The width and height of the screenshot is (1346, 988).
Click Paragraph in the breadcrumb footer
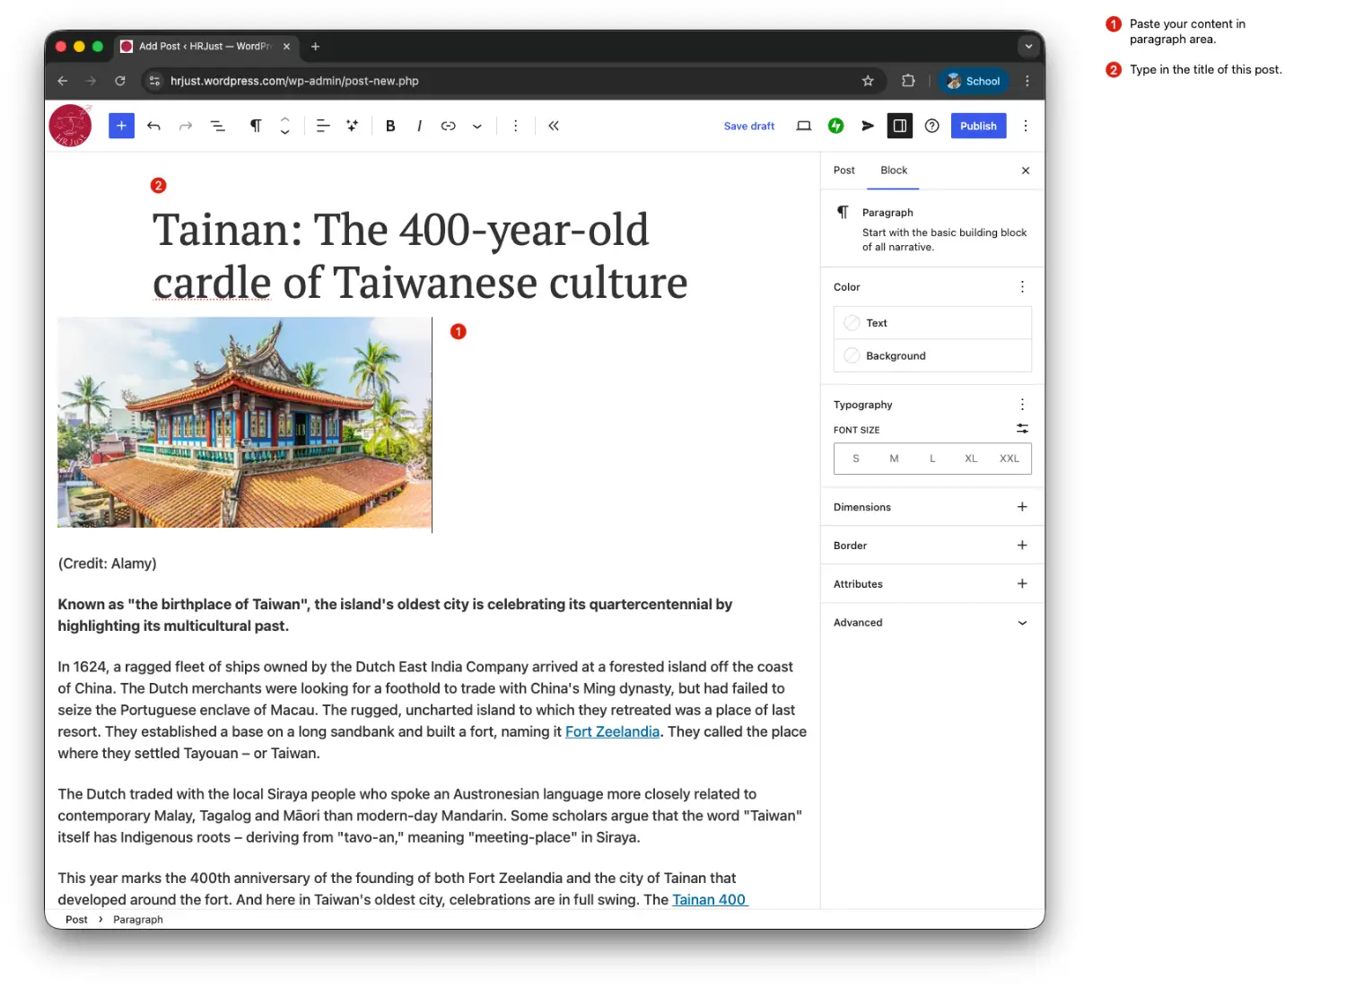pos(138,920)
